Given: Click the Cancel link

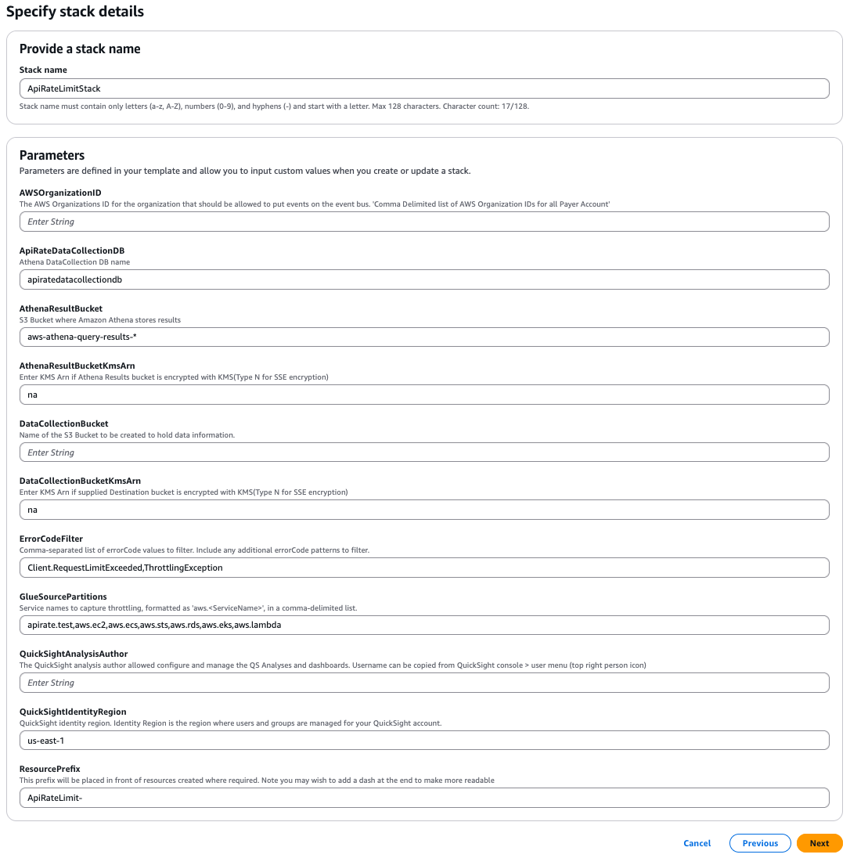Looking at the screenshot, I should 696,843.
